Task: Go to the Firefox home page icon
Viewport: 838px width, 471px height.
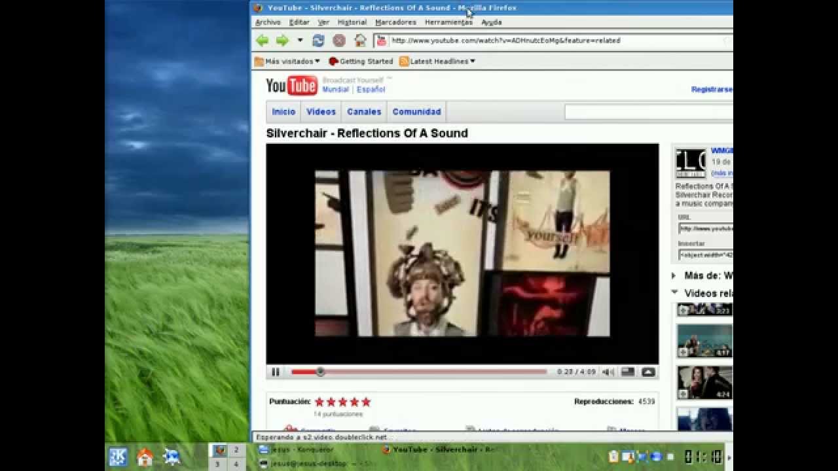Action: pos(360,41)
